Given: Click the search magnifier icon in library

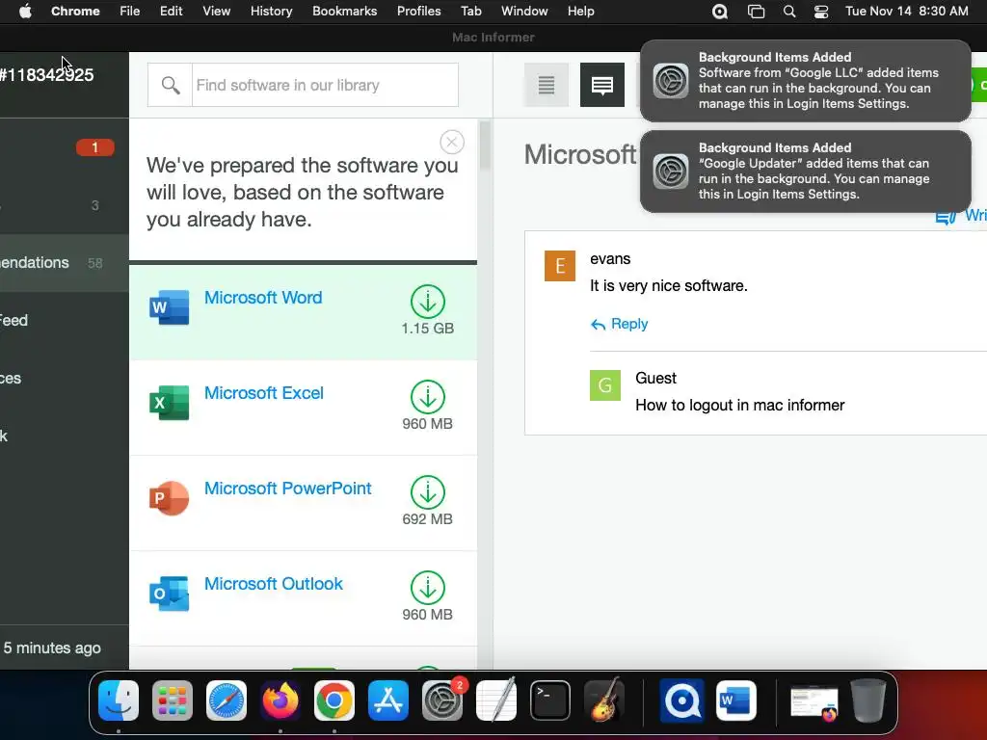Looking at the screenshot, I should pyautogui.click(x=170, y=85).
